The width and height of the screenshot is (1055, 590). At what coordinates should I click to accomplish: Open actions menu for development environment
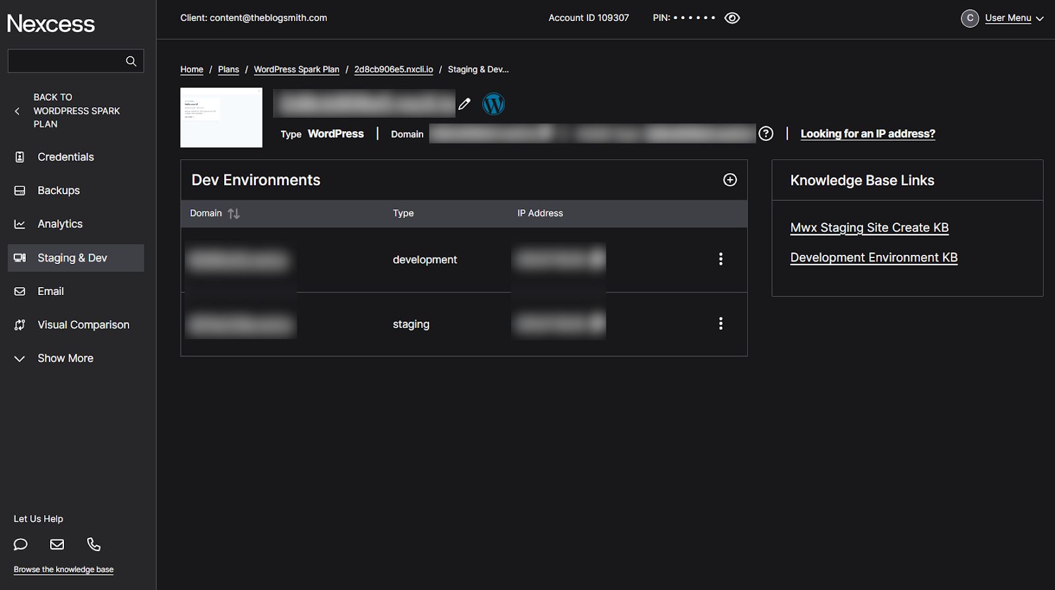click(x=721, y=259)
